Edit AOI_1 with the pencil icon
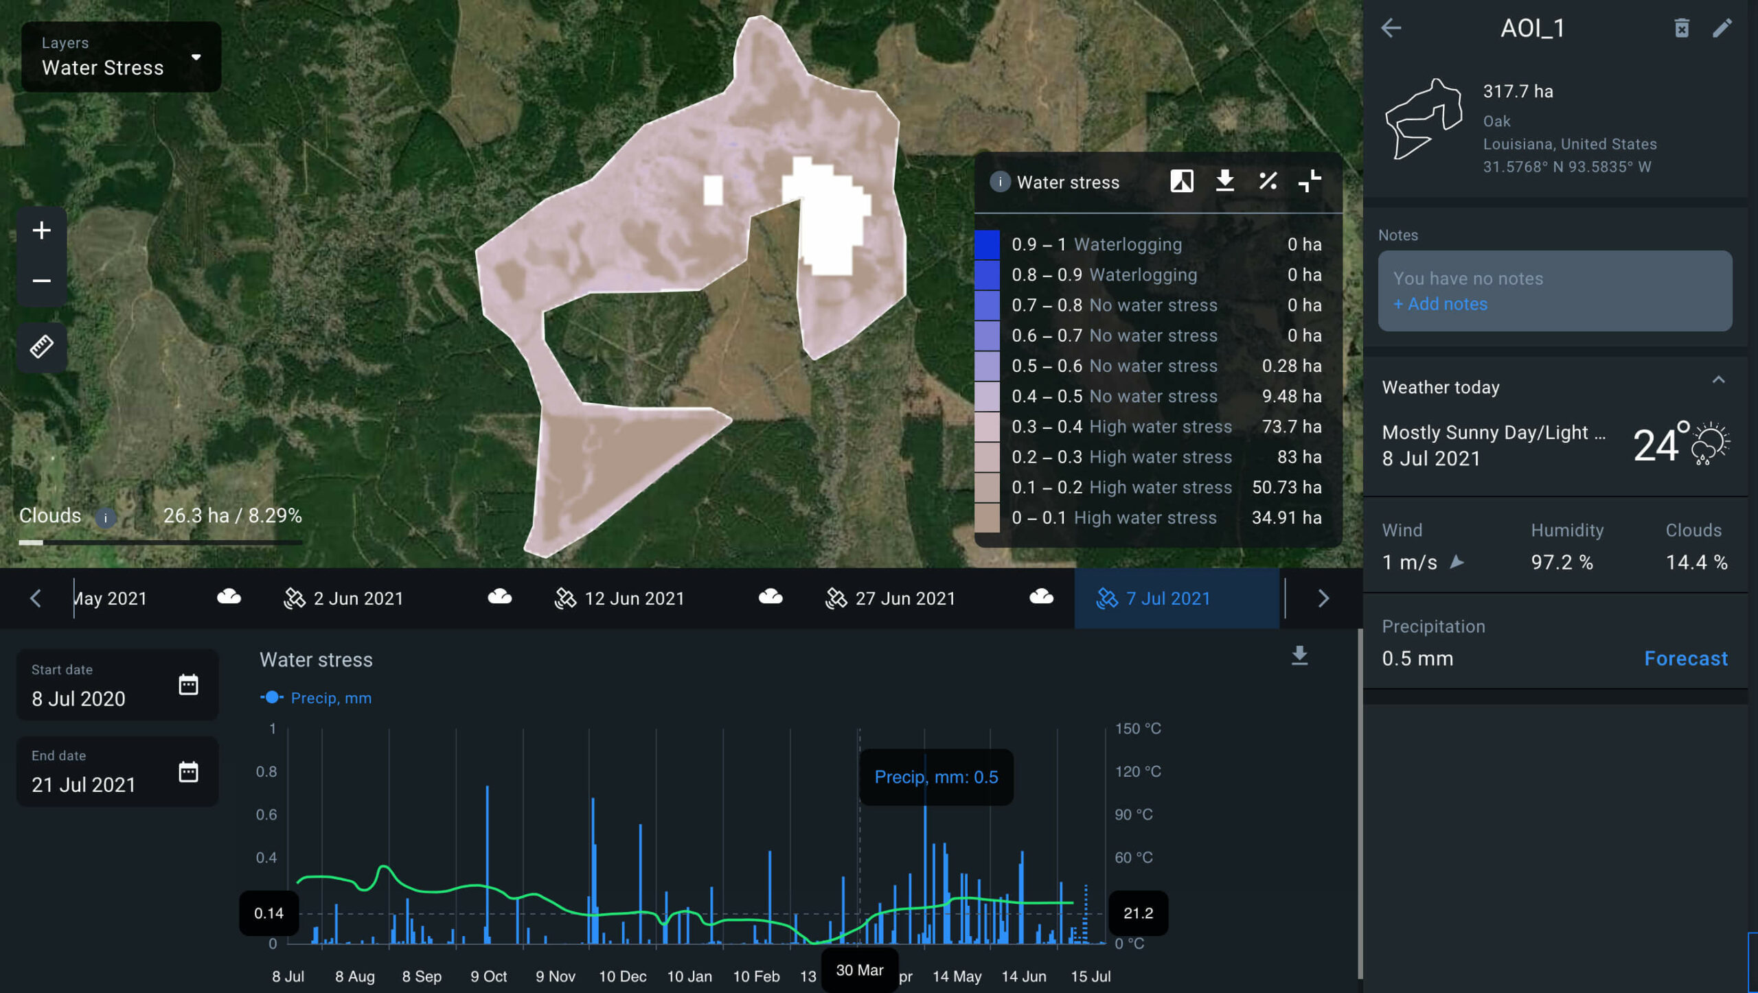Screen dimensions: 1758x993 (x=1722, y=28)
